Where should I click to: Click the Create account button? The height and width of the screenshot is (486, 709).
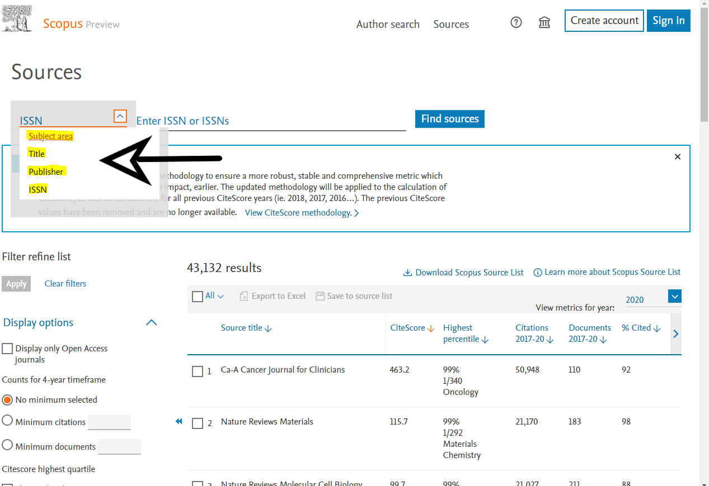[x=604, y=21]
